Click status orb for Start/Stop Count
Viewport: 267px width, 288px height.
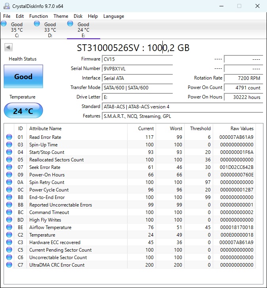coord(9,152)
